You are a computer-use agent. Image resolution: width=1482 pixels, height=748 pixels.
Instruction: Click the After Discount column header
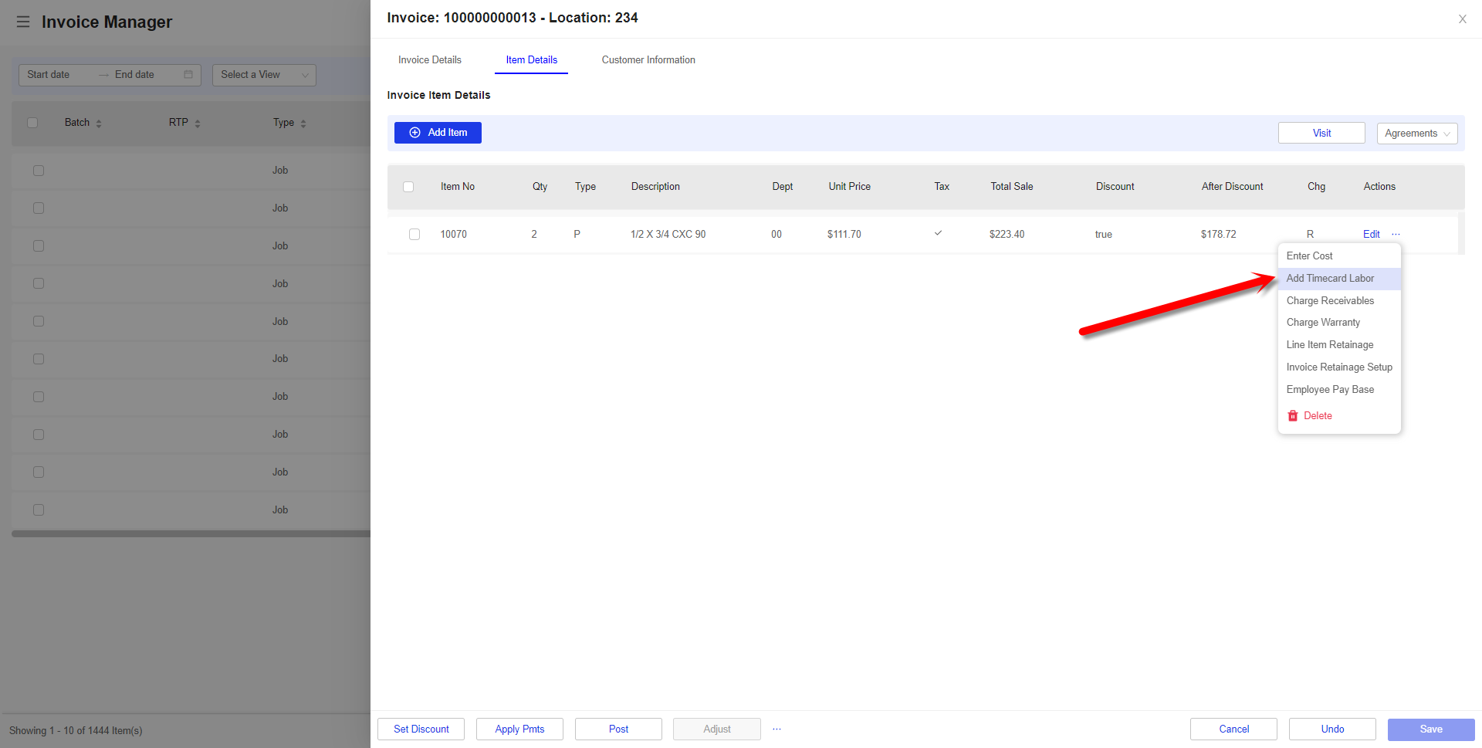(1232, 187)
